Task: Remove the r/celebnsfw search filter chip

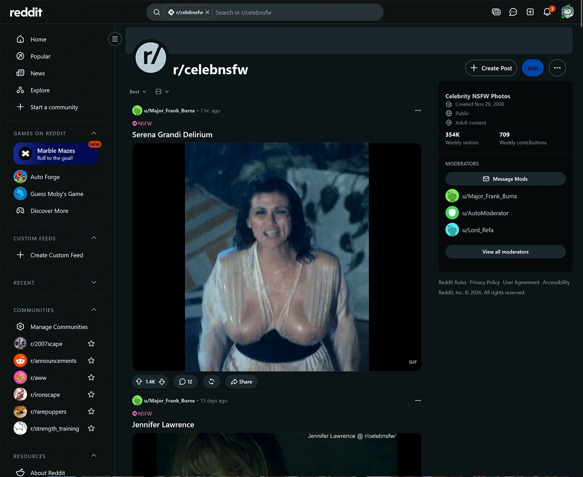Action: [x=207, y=12]
